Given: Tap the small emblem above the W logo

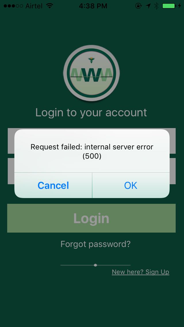Looking at the screenshot, I should tap(91, 60).
